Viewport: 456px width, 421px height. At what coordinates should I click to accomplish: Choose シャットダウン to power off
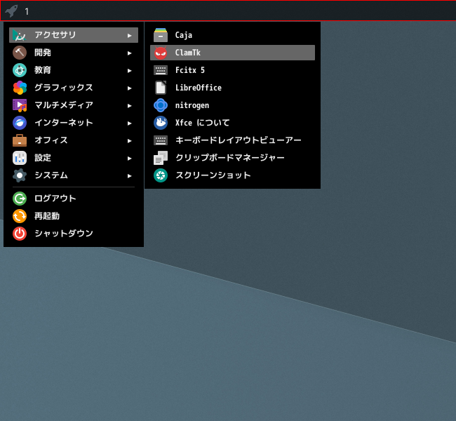click(x=74, y=234)
